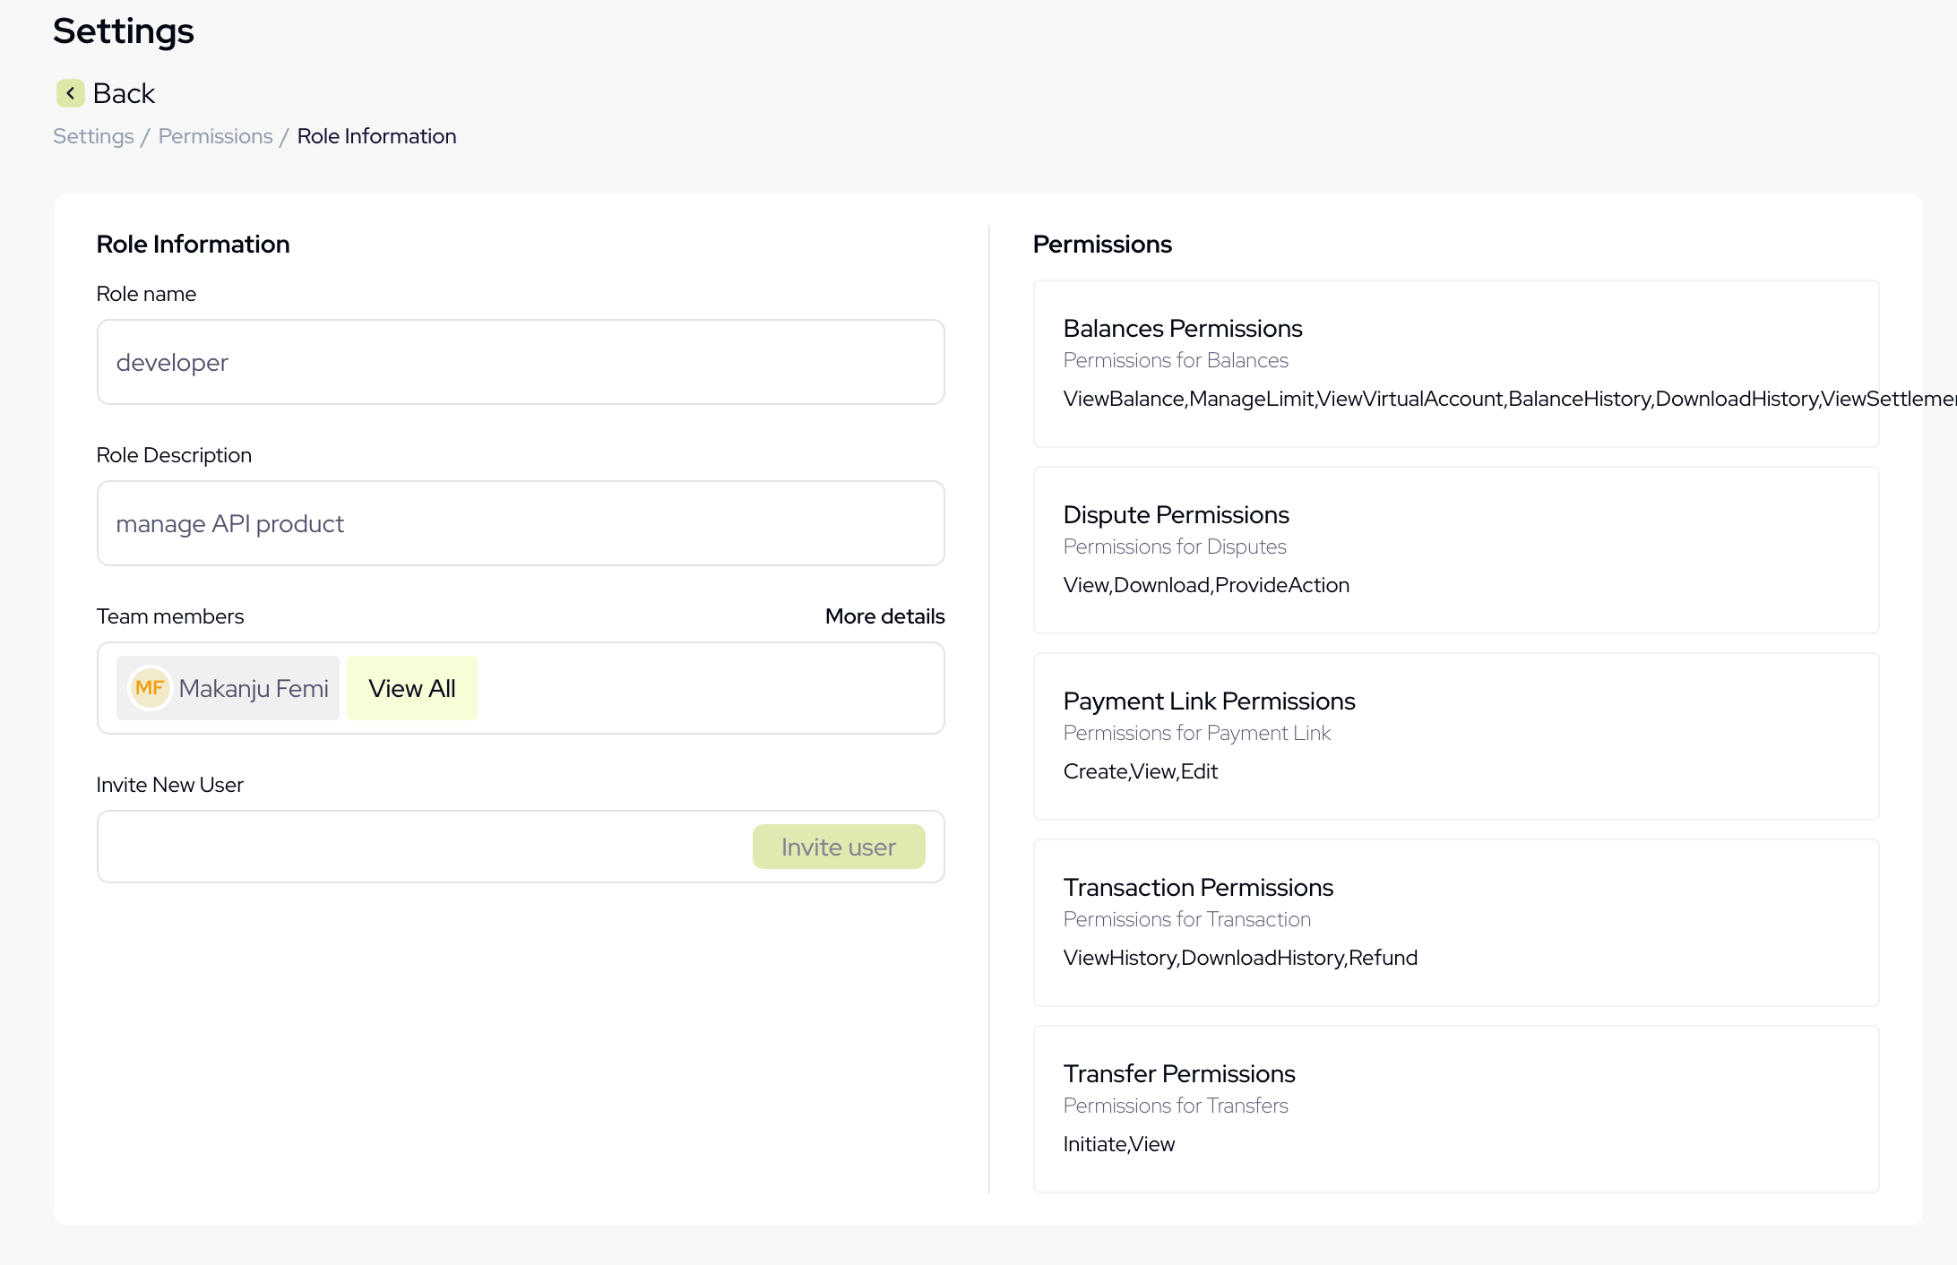
Task: Click the Back text label
Action: (124, 93)
